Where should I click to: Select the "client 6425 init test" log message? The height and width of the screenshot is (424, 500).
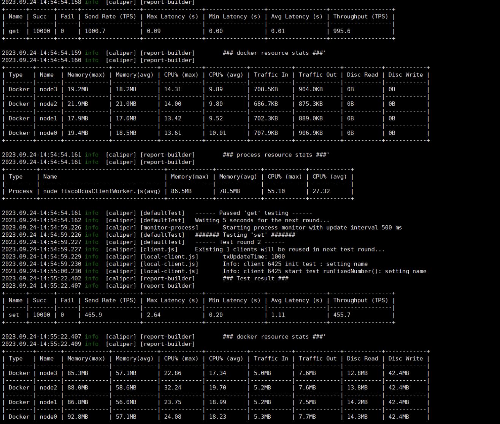tap(295, 264)
